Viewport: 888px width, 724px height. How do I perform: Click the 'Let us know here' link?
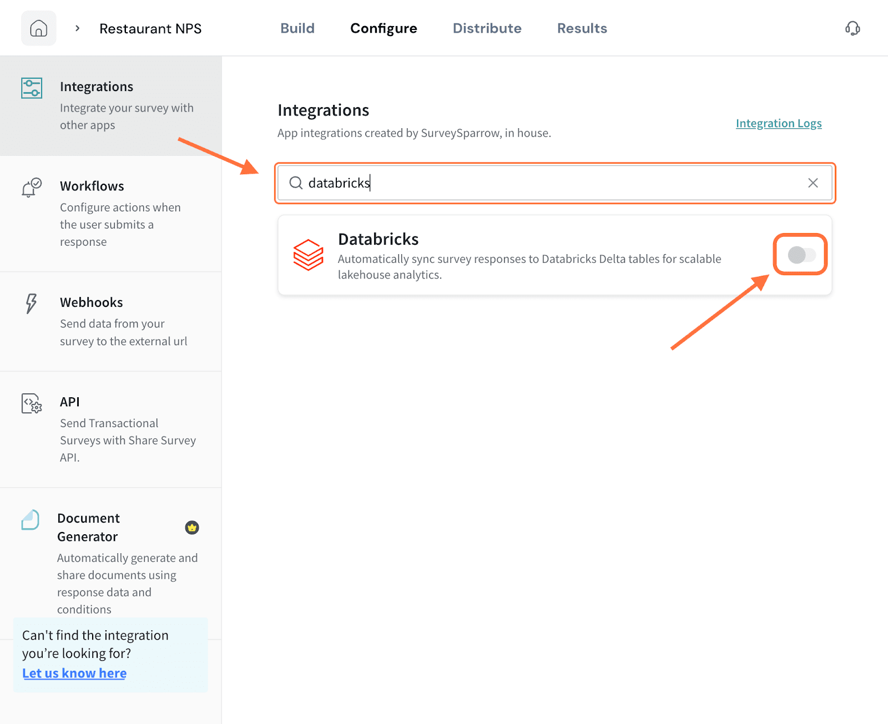click(x=74, y=673)
